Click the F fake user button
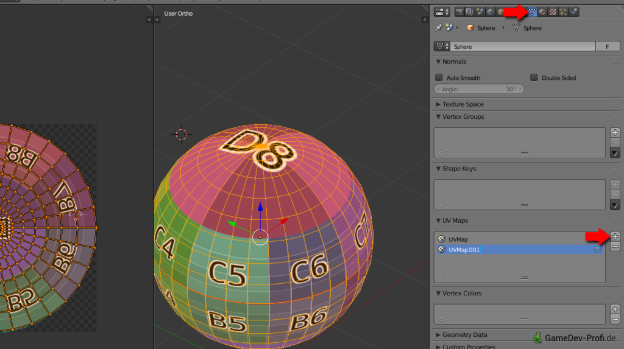This screenshot has height=349, width=624. click(x=607, y=46)
